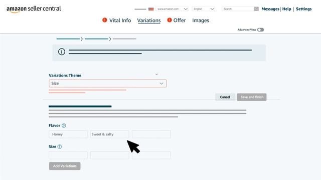Open the Help link

286,9
